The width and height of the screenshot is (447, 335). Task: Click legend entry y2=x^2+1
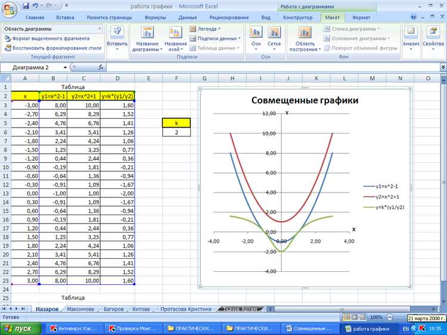(x=381, y=197)
